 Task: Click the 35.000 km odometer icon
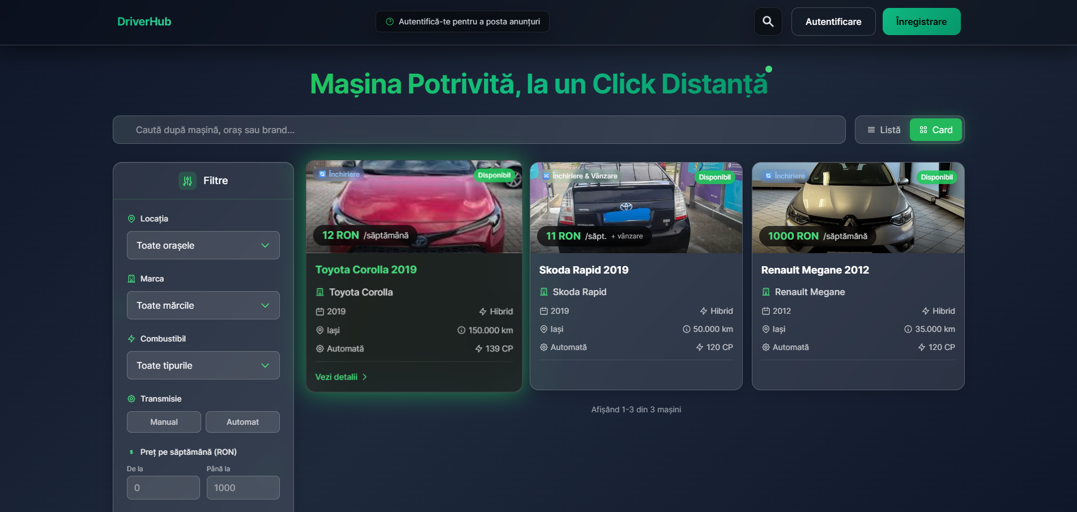pyautogui.click(x=908, y=329)
